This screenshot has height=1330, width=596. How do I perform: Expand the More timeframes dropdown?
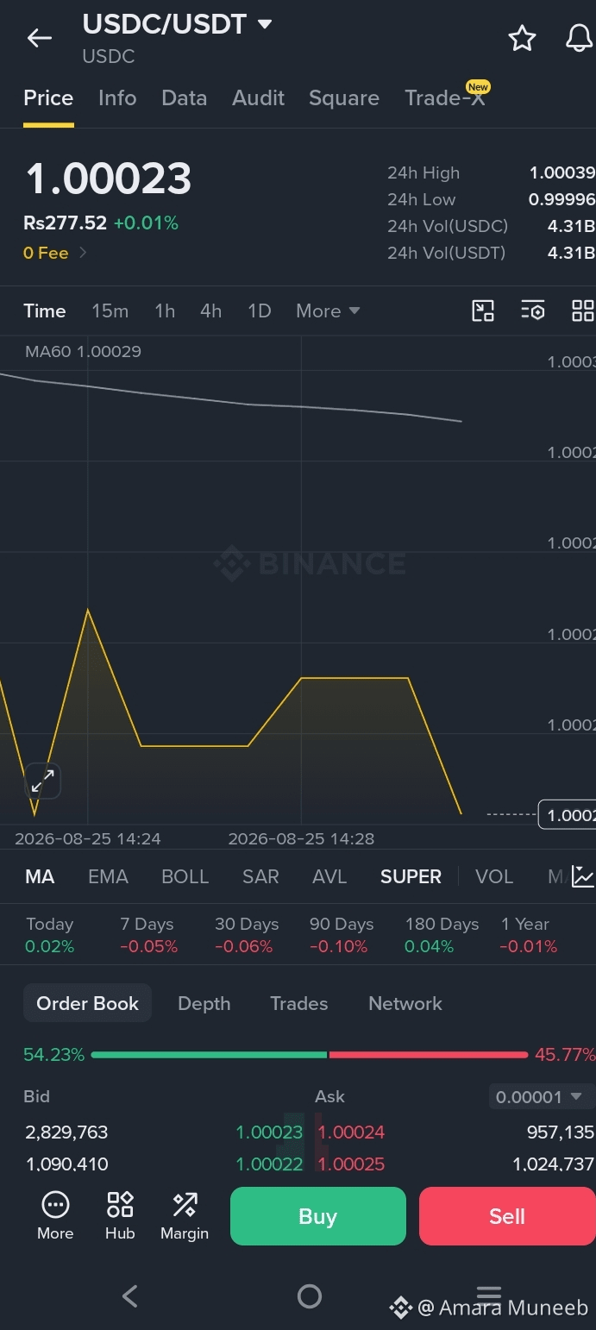328,311
